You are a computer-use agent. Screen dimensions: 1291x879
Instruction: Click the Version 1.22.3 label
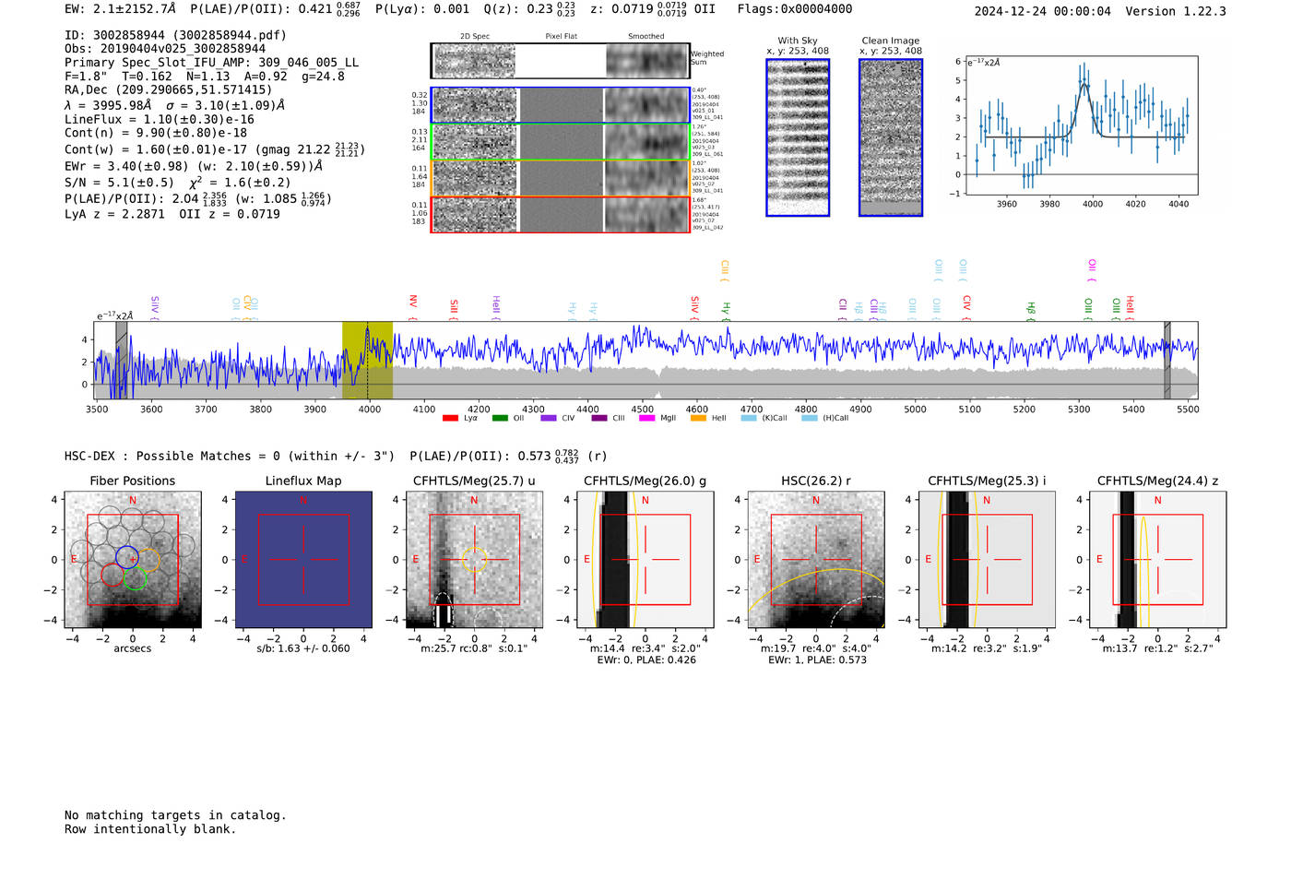[1176, 11]
